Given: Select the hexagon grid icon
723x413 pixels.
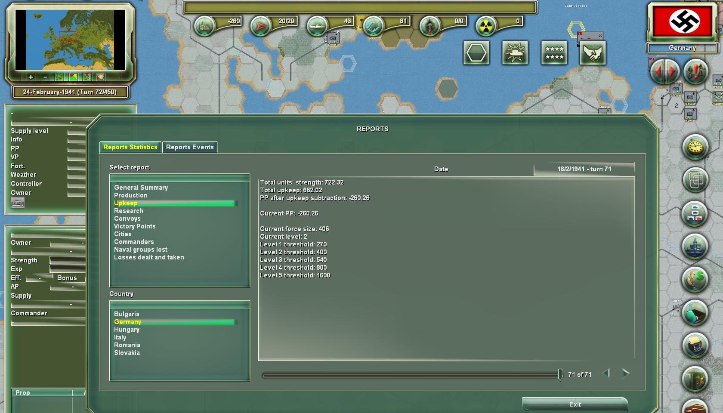Looking at the screenshot, I should coord(475,52).
